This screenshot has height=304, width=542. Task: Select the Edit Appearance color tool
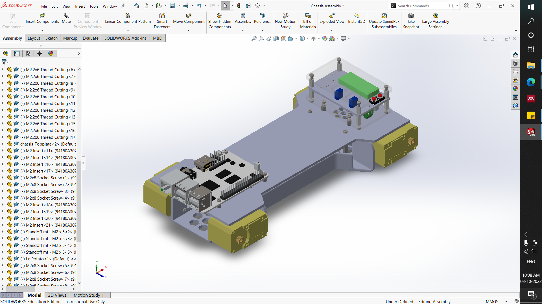(x=325, y=39)
